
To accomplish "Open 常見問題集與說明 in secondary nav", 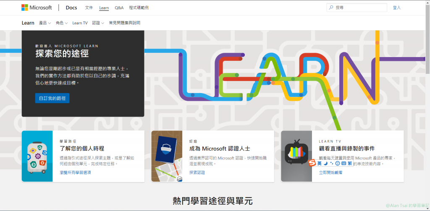I will 124,23.
